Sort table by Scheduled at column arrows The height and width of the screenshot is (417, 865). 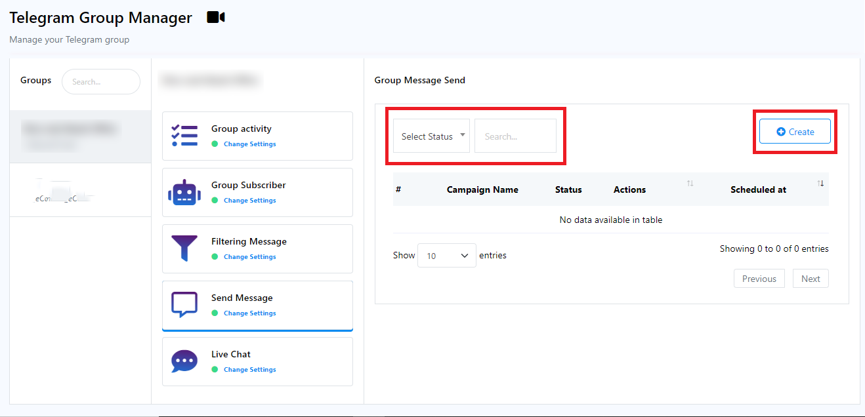(x=820, y=184)
